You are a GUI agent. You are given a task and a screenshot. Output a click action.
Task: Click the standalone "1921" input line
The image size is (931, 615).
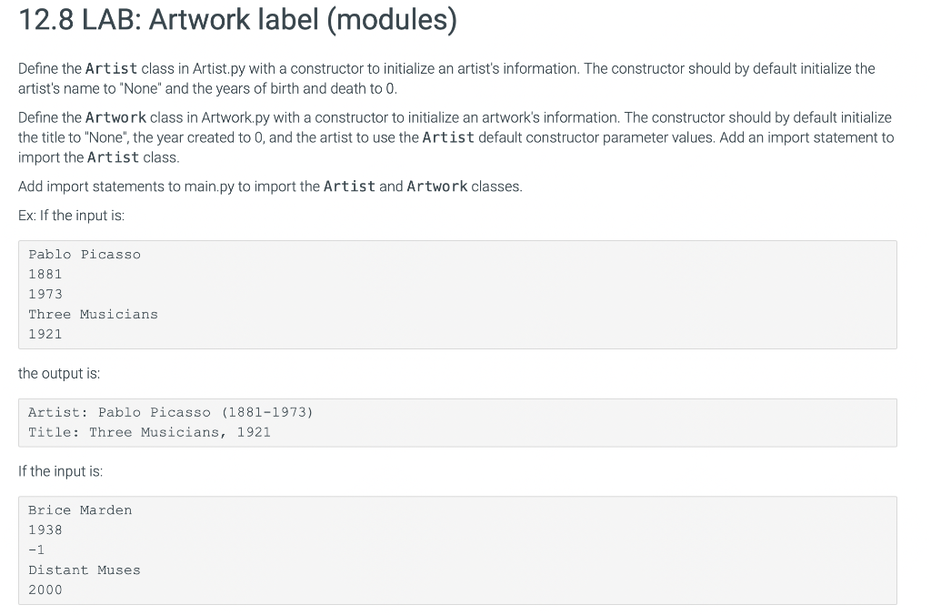45,334
